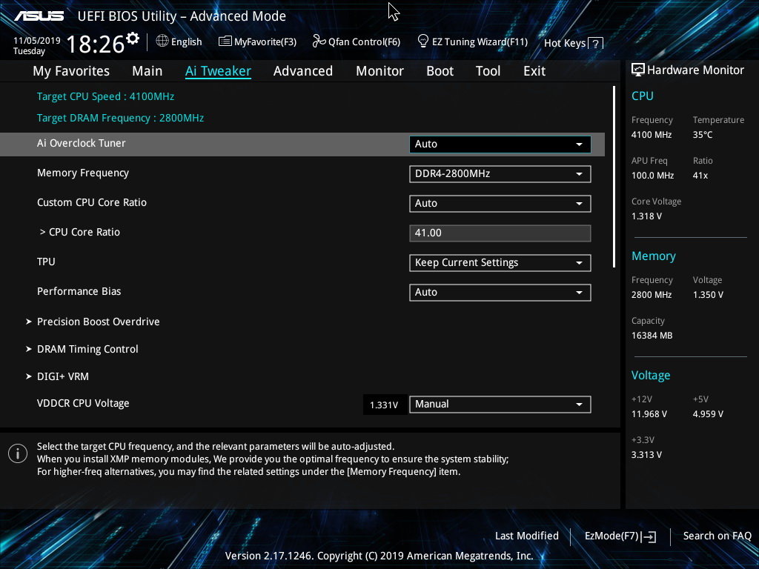Open the Performance Bias dropdown

tap(500, 292)
